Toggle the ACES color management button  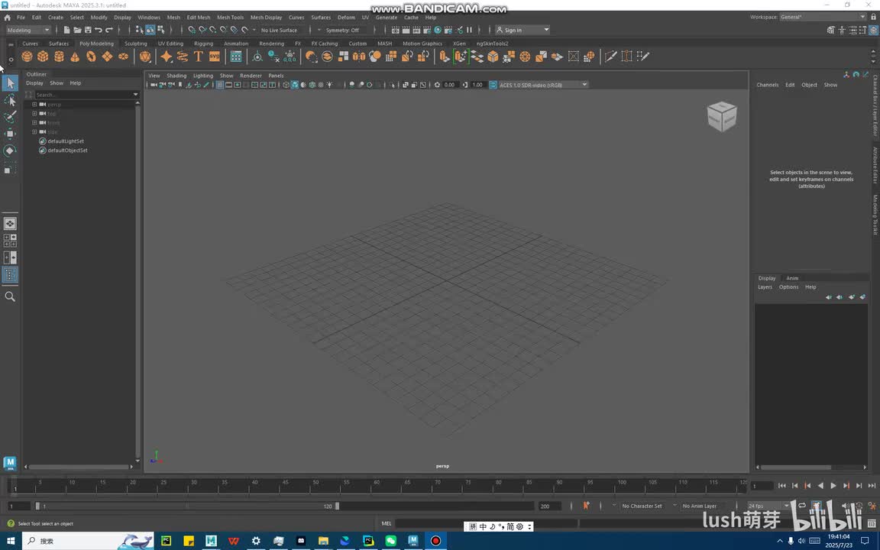click(493, 85)
